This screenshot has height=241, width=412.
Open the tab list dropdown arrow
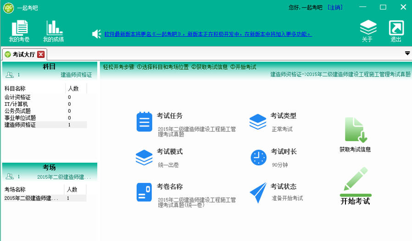(x=407, y=53)
